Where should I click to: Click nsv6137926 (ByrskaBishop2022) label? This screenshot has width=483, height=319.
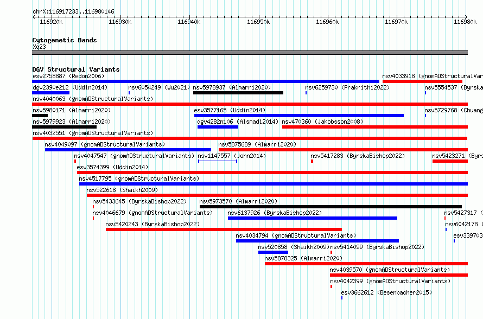click(275, 213)
